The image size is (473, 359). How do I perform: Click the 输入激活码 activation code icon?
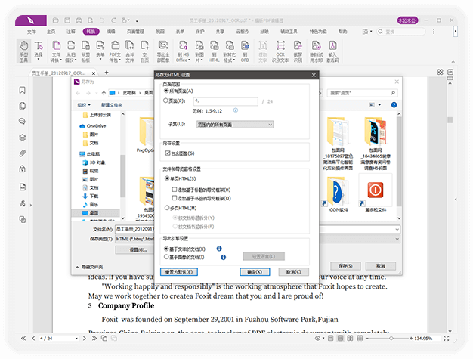coord(332,51)
